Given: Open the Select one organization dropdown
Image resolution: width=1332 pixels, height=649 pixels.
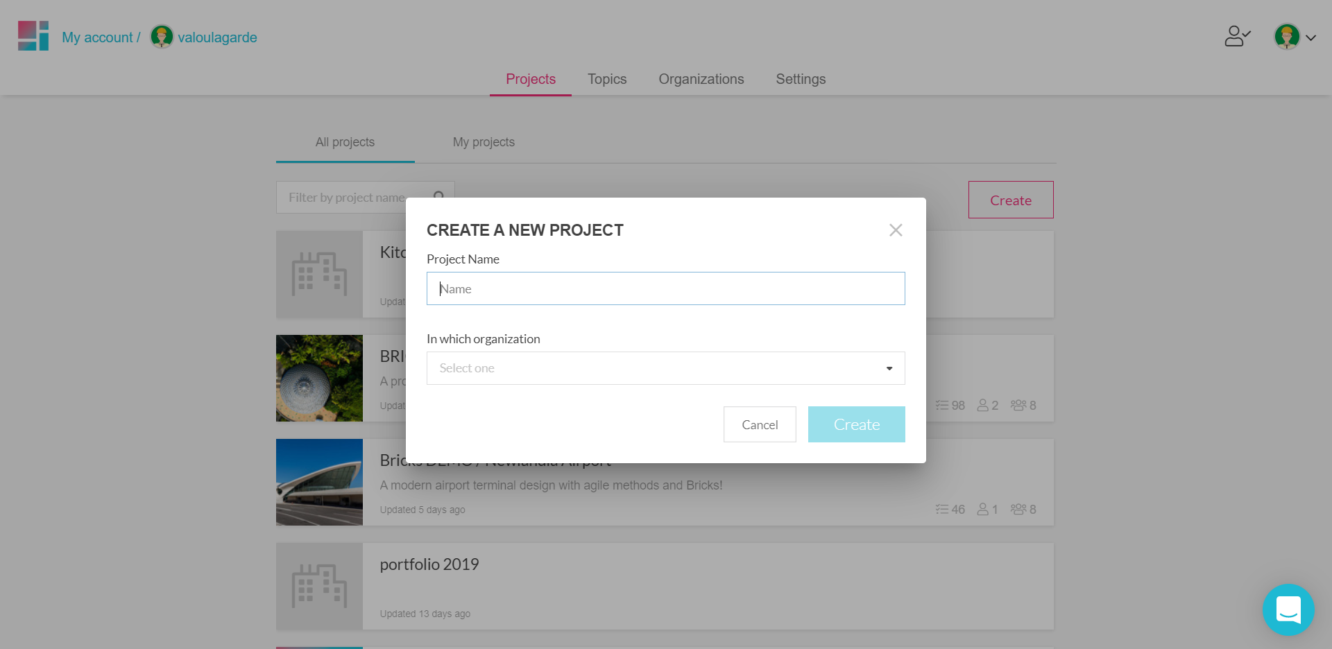Looking at the screenshot, I should tap(665, 368).
